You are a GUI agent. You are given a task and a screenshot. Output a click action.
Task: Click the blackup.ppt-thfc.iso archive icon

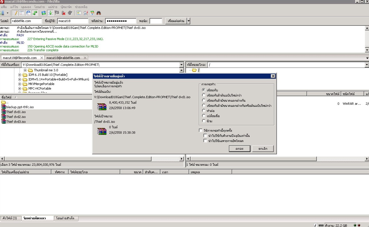pyautogui.click(x=3, y=107)
